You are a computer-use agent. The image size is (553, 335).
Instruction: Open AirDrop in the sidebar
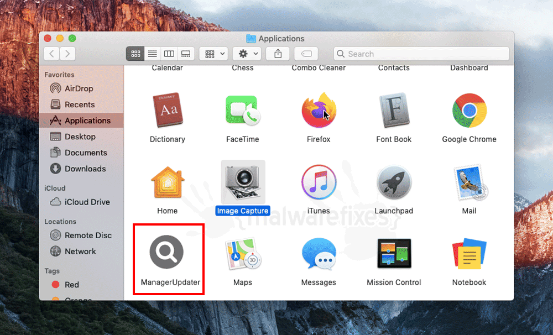coord(81,88)
